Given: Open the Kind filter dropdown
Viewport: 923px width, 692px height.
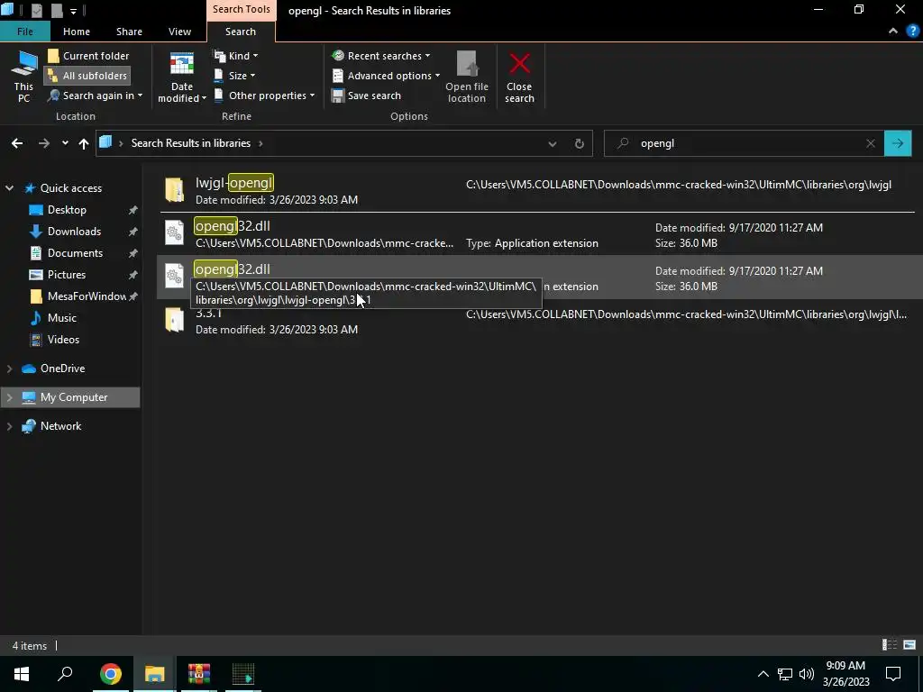Looking at the screenshot, I should coord(236,56).
